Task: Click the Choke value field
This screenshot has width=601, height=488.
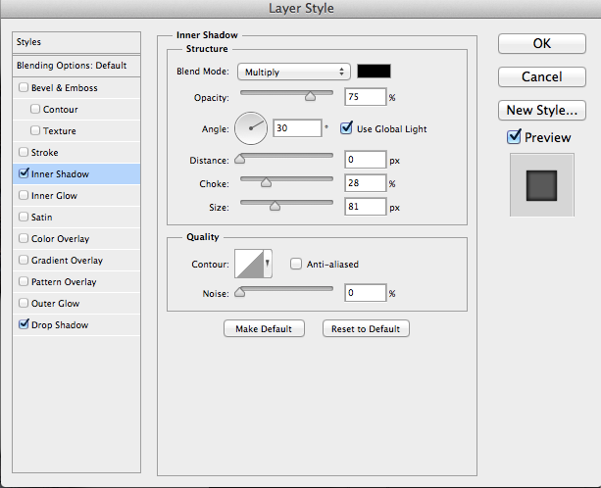Action: tap(366, 183)
